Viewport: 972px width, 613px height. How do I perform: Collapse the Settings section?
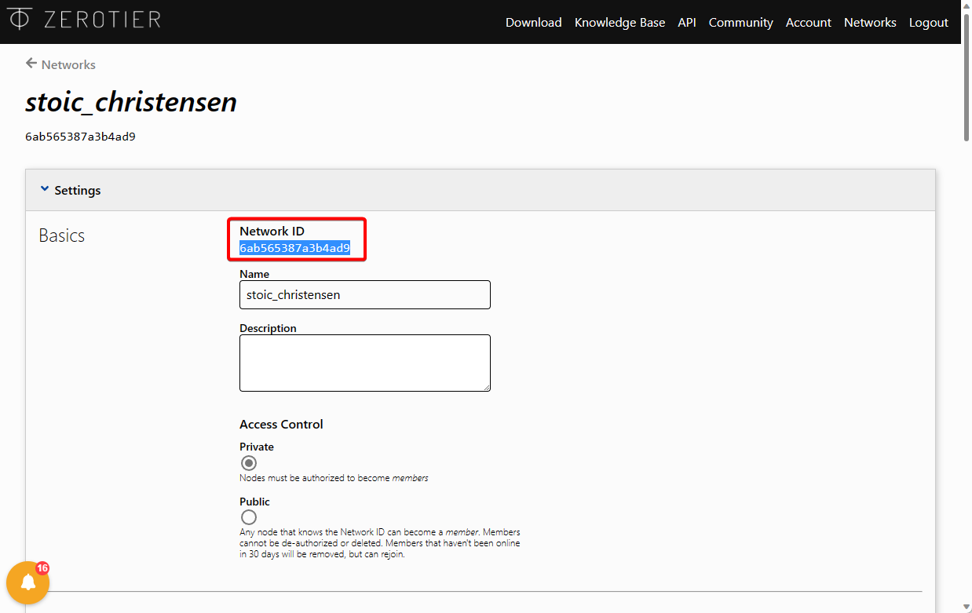(71, 190)
